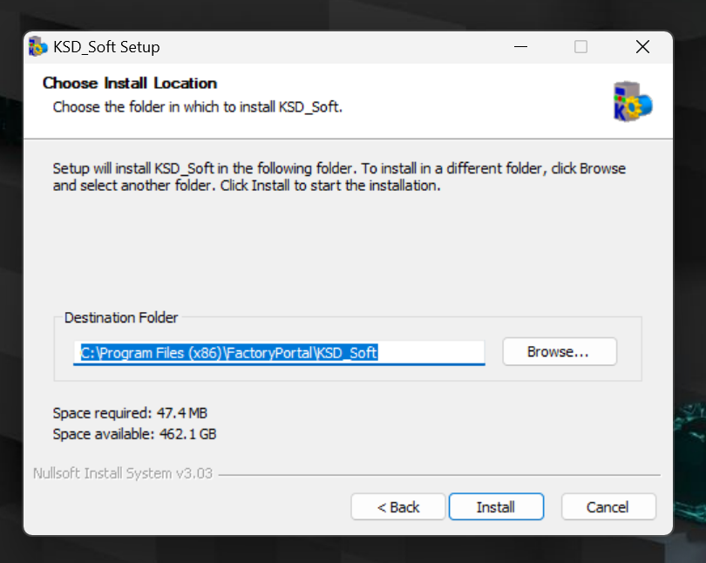Viewport: 706px width, 563px height.
Task: Click the KSD_Soft icon in title bar
Action: 37,47
